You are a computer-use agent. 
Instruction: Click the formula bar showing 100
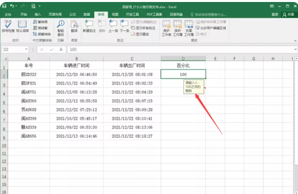click(180, 49)
